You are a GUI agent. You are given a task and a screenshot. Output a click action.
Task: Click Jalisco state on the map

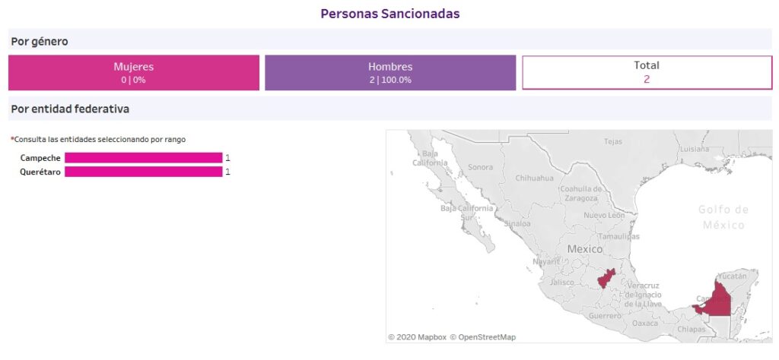[x=562, y=282]
